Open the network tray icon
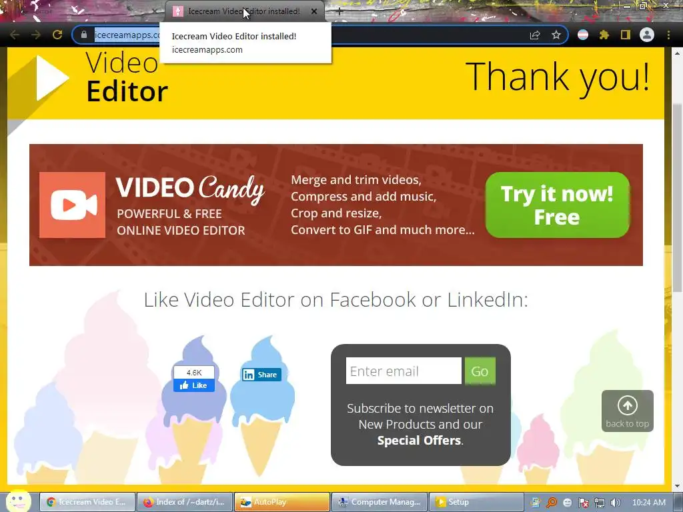Viewport: 683px width, 512px height. (x=600, y=503)
